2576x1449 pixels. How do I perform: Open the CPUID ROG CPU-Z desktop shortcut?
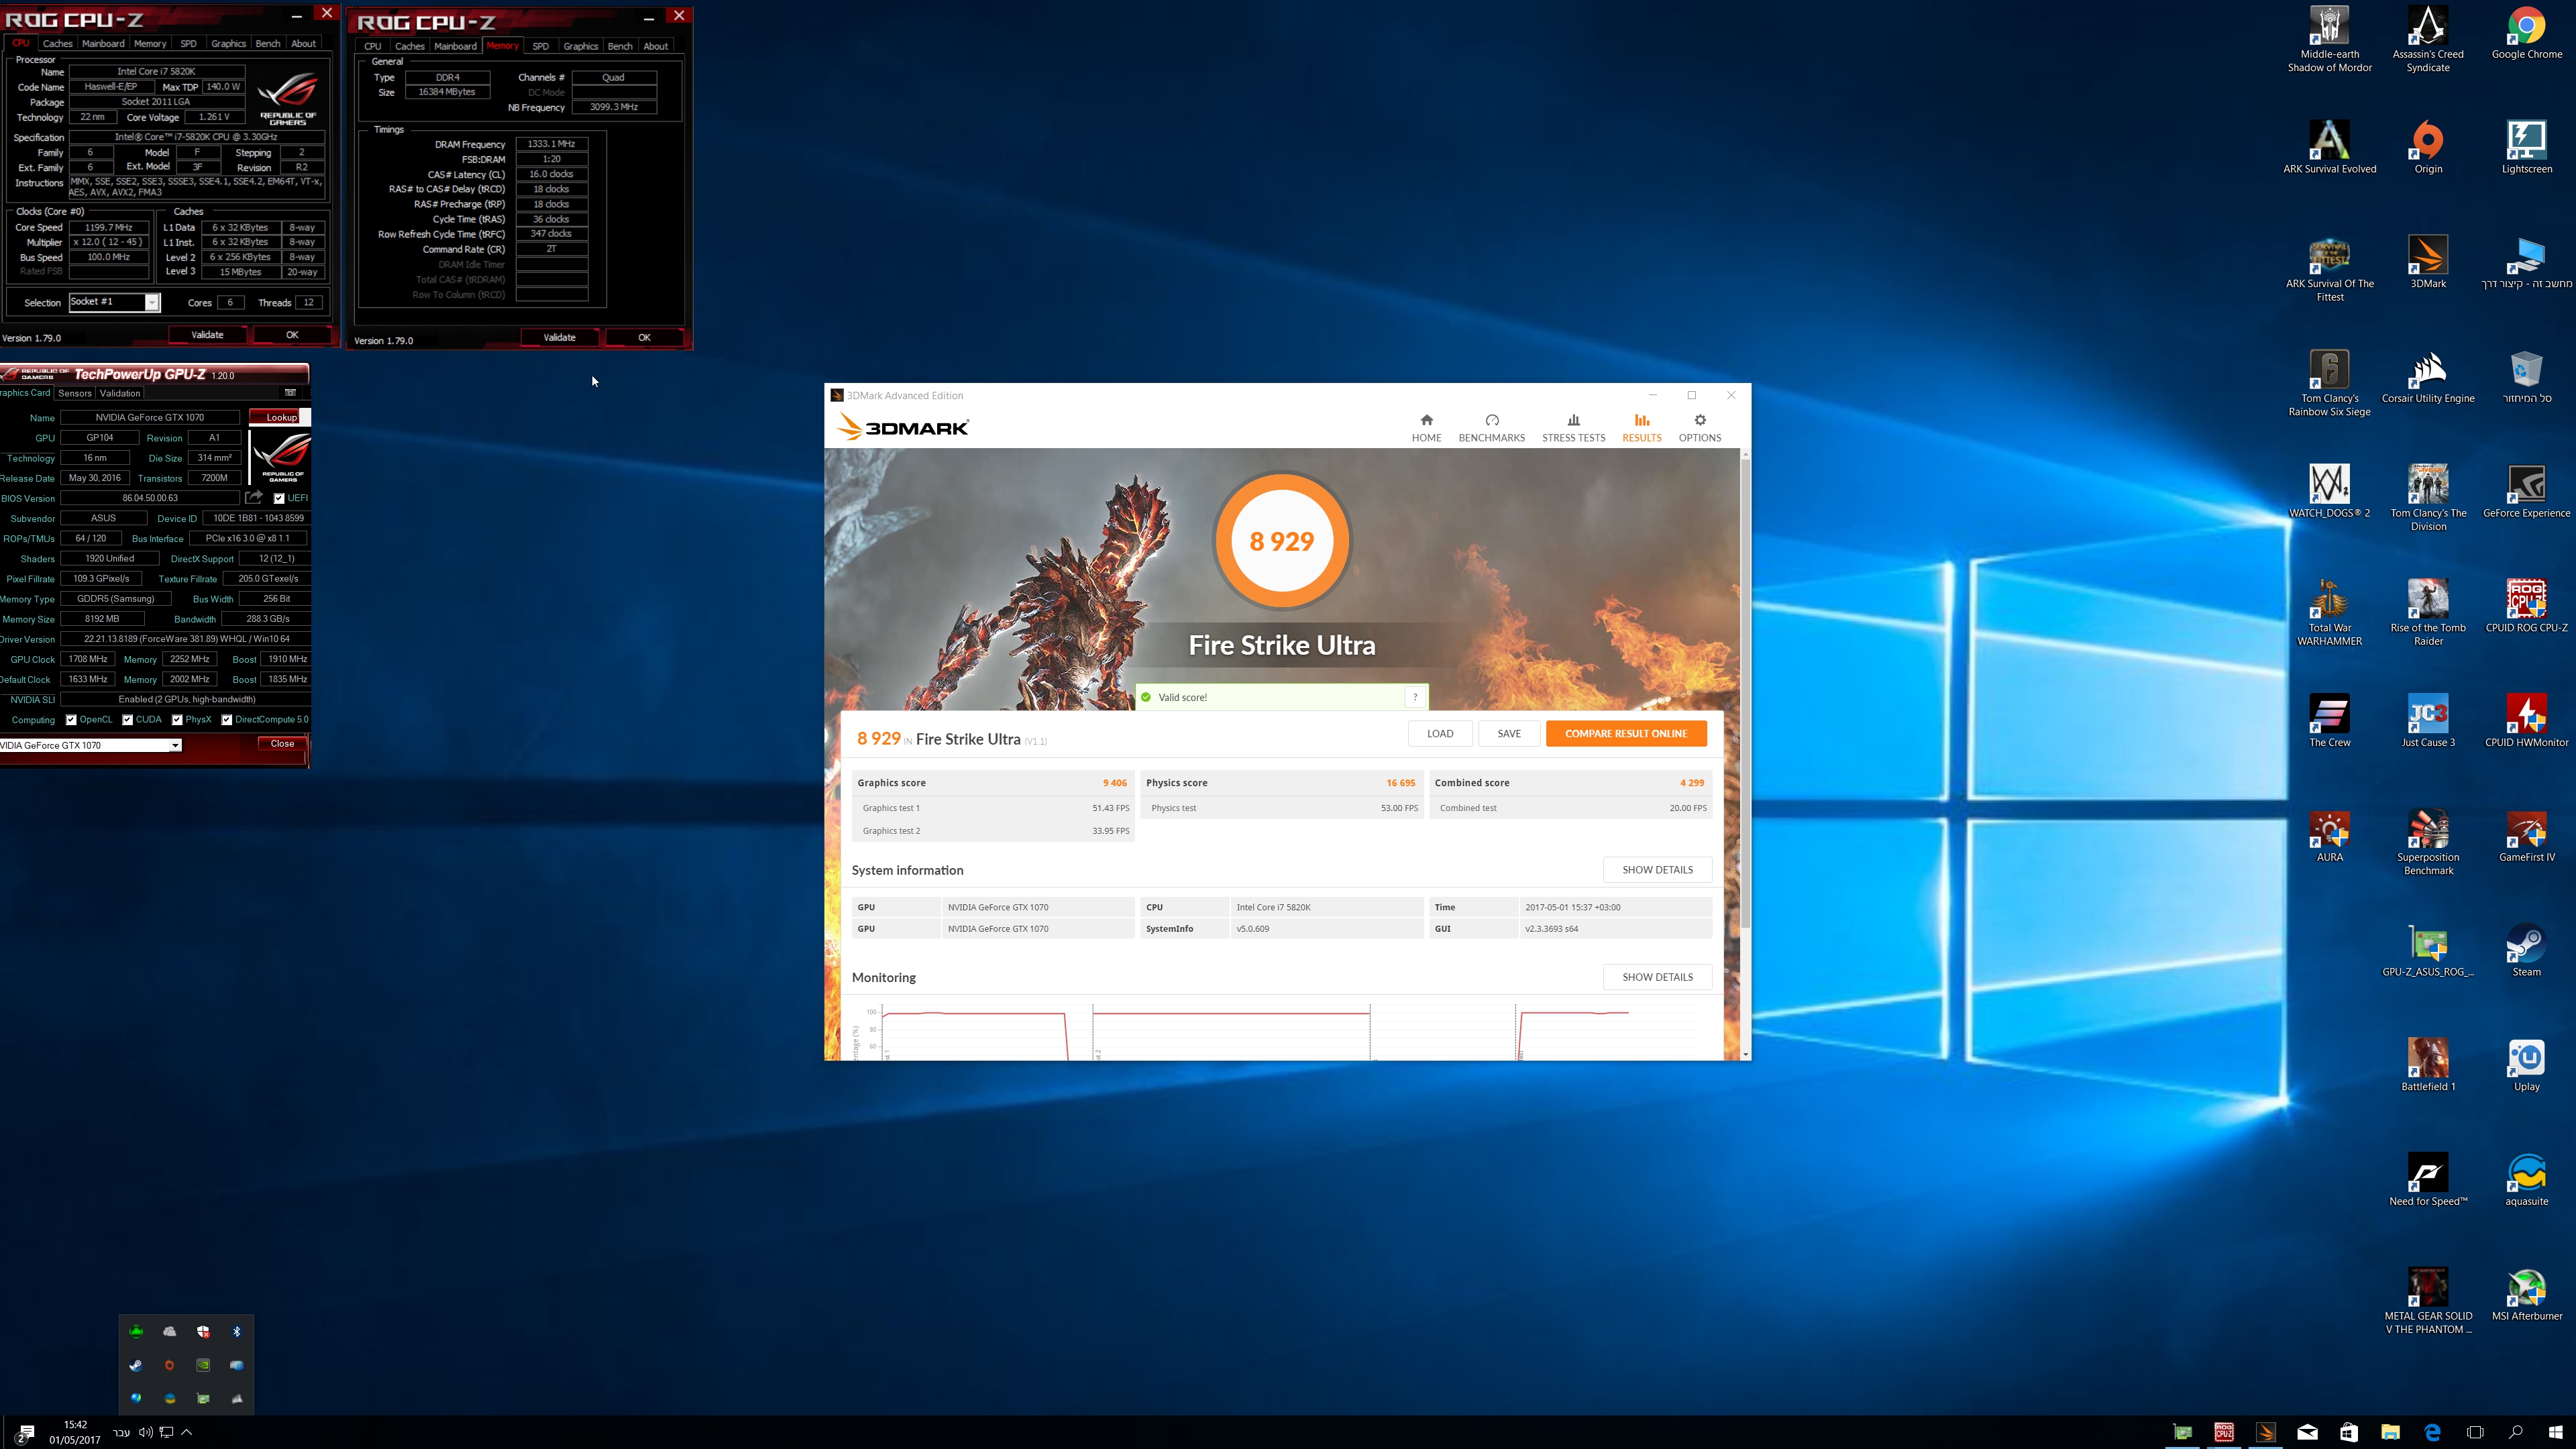coord(2526,606)
